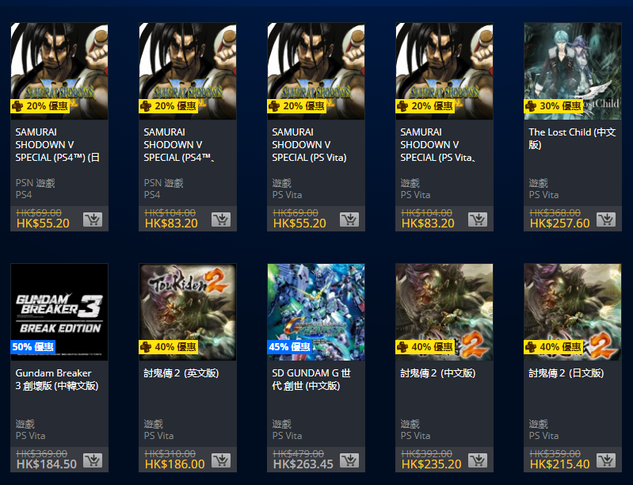The width and height of the screenshot is (633, 485).
Task: Add 討鬼傳 2 (日文版) to cart
Action: 606,460
